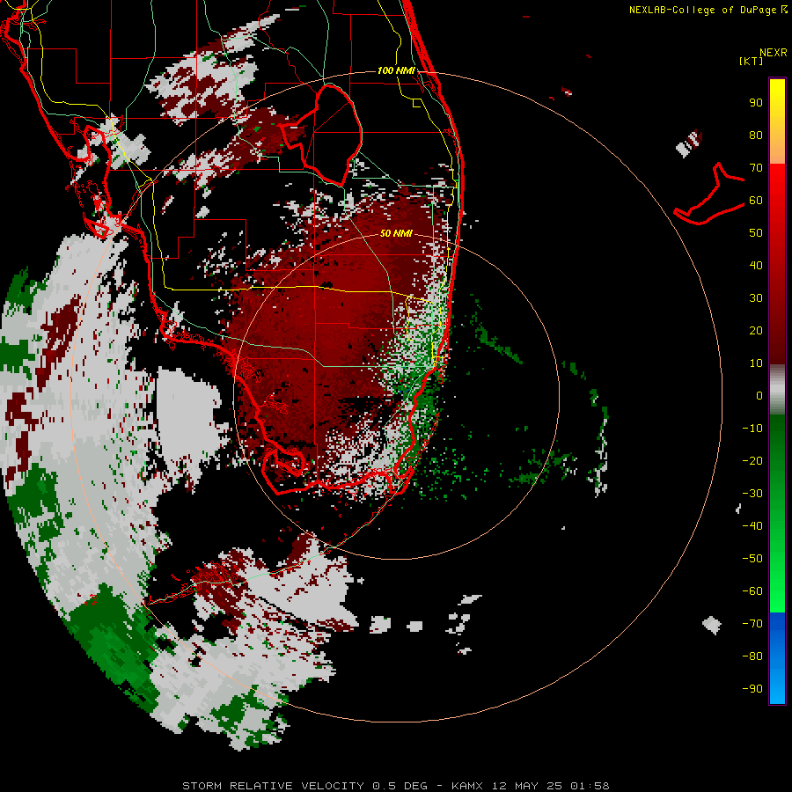Click the '-60' value on the velocity scale
Screen dimensions: 792x792
[752, 591]
